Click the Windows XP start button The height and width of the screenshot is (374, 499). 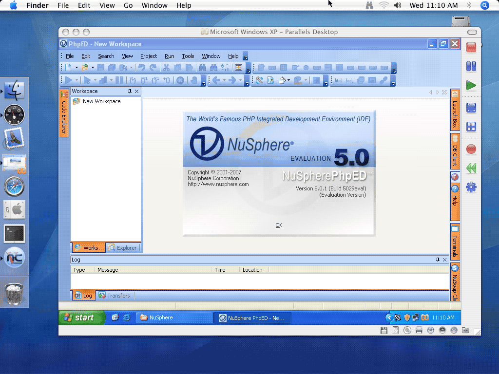(x=81, y=318)
